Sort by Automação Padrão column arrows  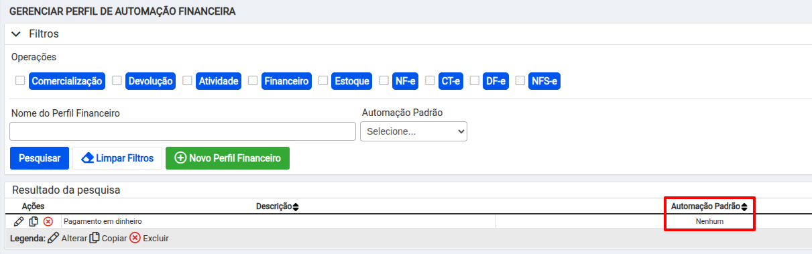[744, 206]
